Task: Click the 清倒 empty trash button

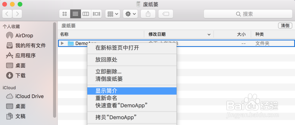Action: (x=285, y=26)
